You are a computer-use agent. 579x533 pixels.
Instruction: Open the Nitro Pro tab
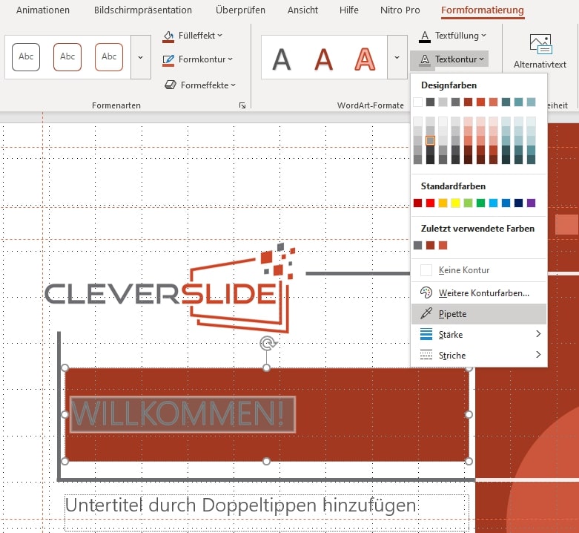[x=400, y=10]
